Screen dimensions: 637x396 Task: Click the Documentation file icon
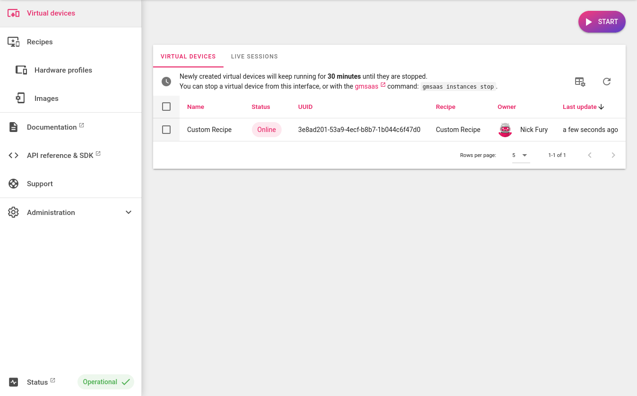pyautogui.click(x=14, y=127)
